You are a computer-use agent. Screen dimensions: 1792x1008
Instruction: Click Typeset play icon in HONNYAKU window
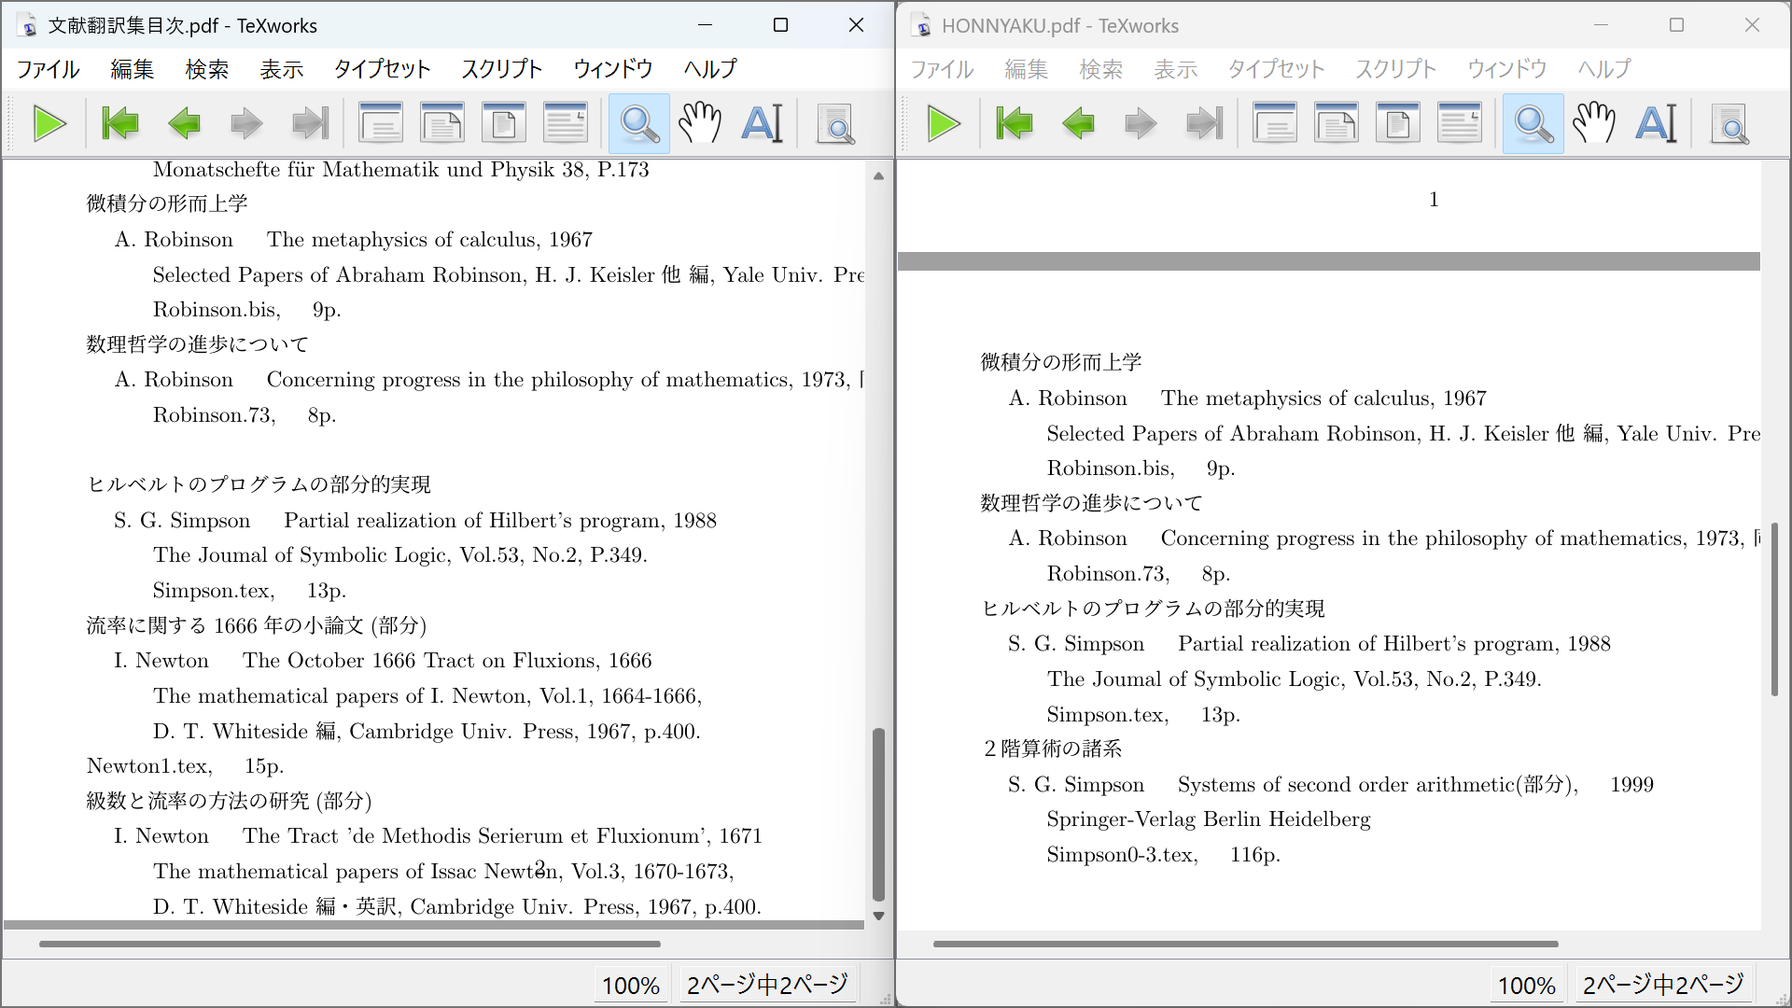coord(944,124)
